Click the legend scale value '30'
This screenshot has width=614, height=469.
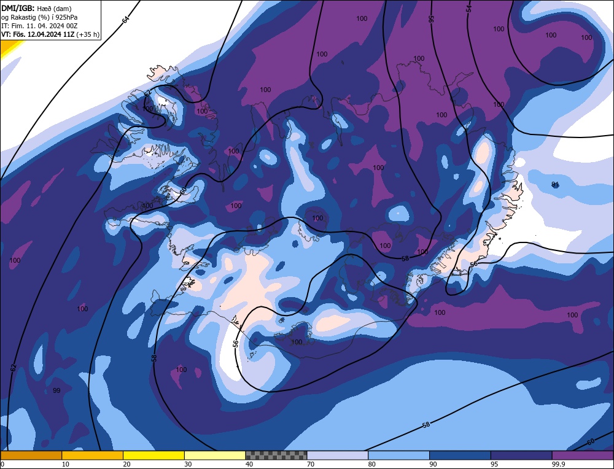point(188,464)
